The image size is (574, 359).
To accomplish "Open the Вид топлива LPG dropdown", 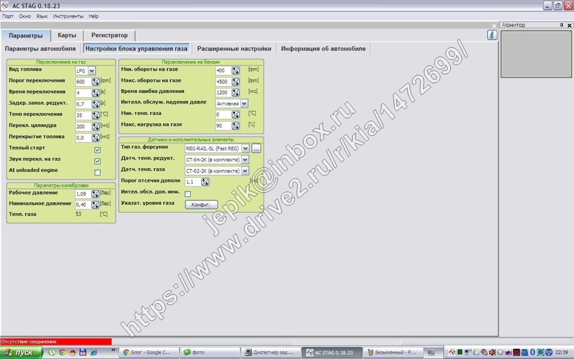I will [x=91, y=71].
